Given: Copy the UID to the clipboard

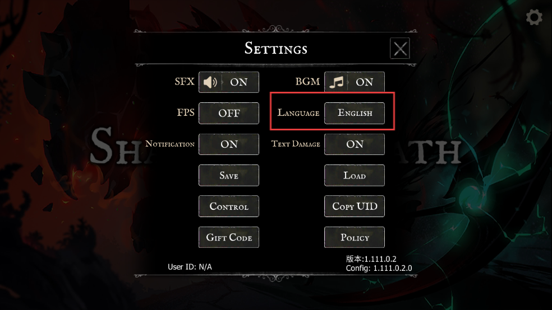Looking at the screenshot, I should coord(355,206).
